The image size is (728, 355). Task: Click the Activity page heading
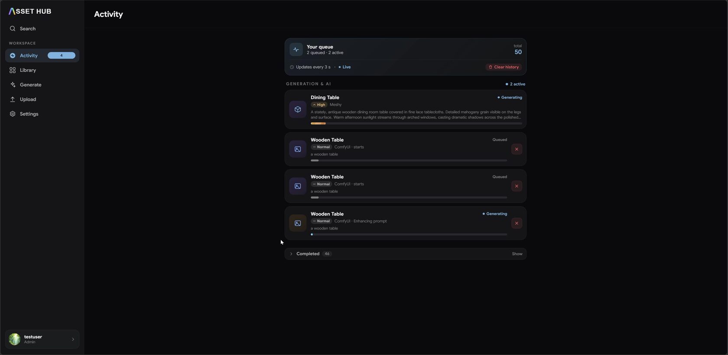click(108, 14)
